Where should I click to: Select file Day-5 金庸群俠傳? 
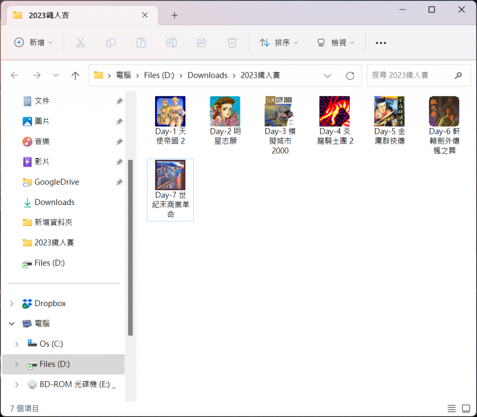[389, 121]
